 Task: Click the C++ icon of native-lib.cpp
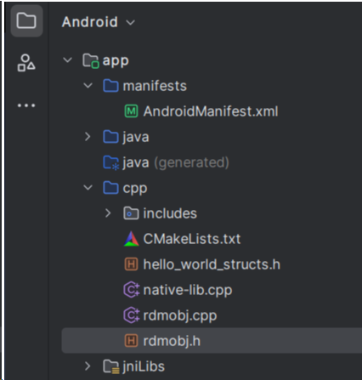(132, 290)
